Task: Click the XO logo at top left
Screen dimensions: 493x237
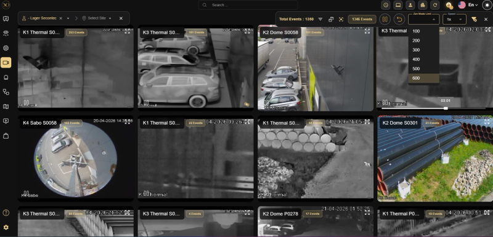Action: (6, 5)
